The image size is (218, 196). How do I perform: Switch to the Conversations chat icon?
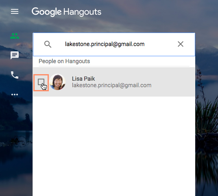15,55
